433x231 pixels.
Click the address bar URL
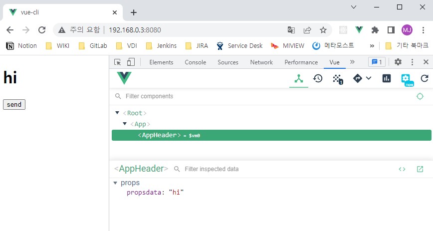point(135,30)
